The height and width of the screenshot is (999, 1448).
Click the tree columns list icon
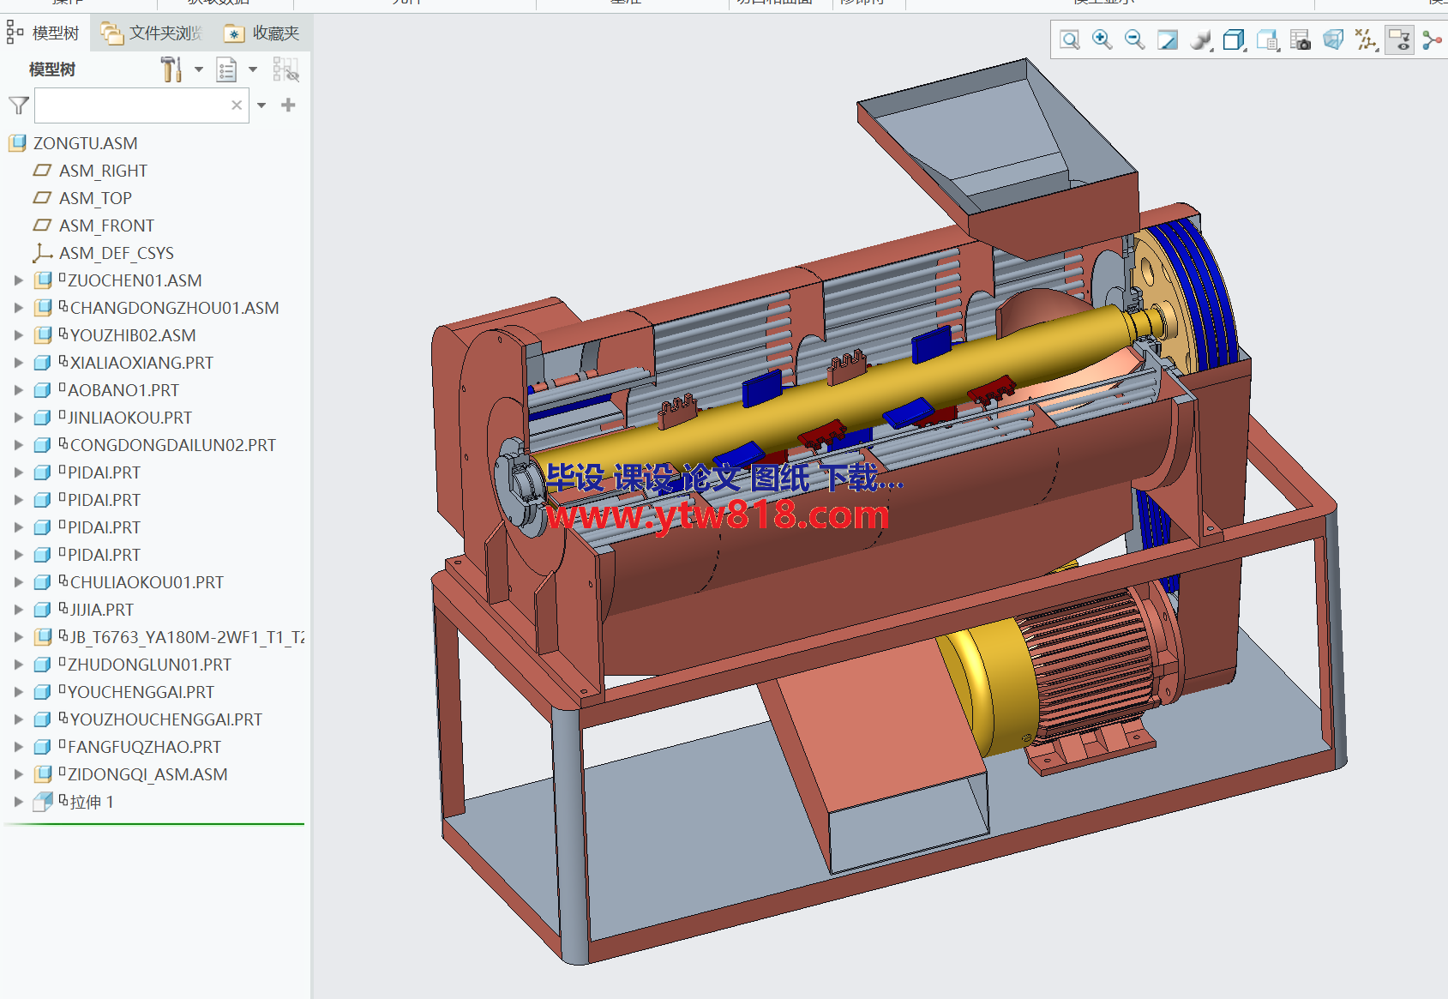coord(226,69)
